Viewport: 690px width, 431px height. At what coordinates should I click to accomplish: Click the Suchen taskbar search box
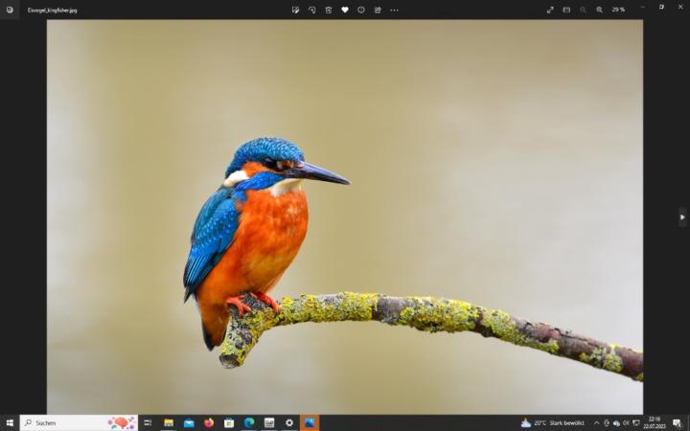[x=79, y=422]
